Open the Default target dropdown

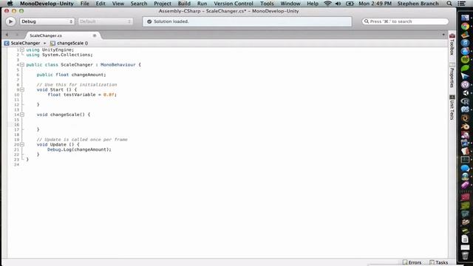pos(105,21)
